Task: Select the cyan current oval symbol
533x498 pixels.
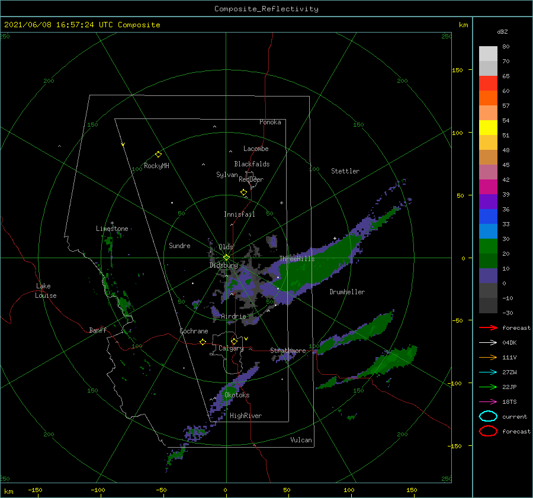Action: [x=488, y=416]
